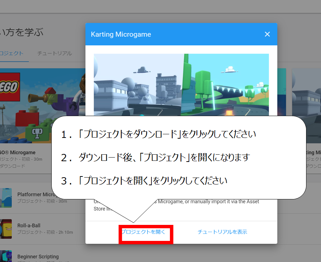Click the Roll-a-Ball project thumbnail icon
This screenshot has height=262, width=321.
(x=6, y=229)
